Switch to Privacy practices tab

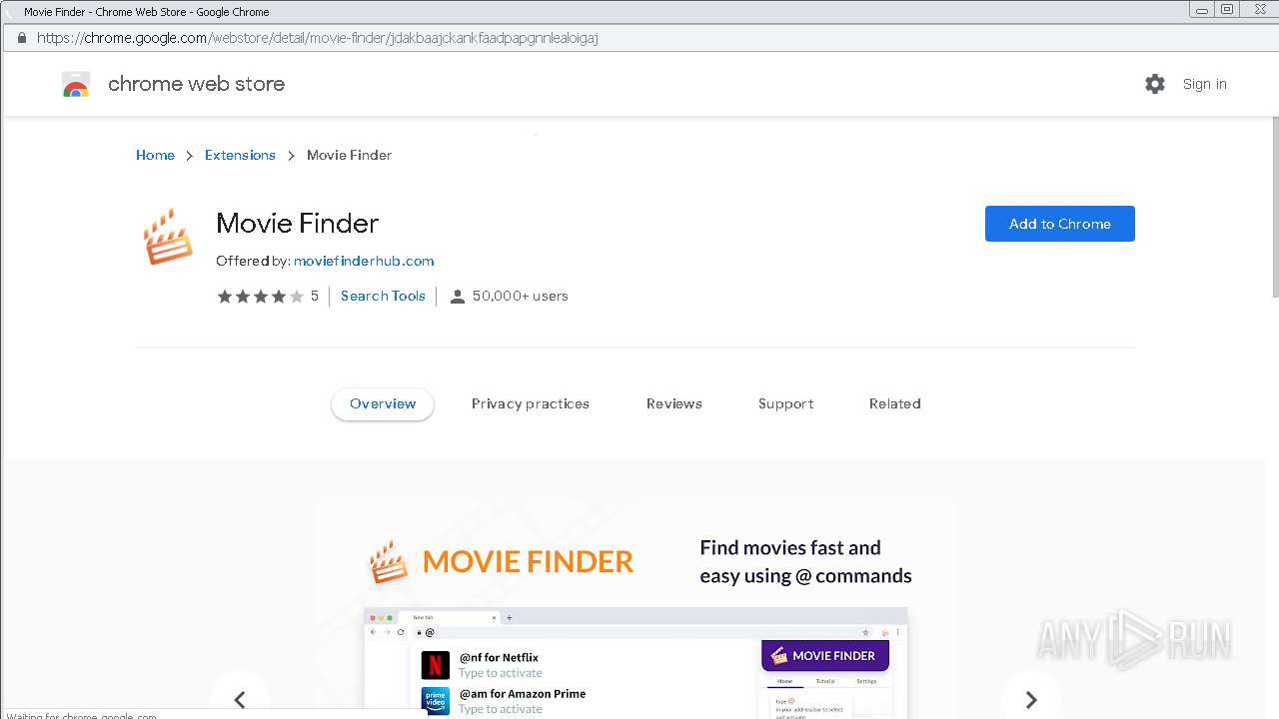(531, 403)
